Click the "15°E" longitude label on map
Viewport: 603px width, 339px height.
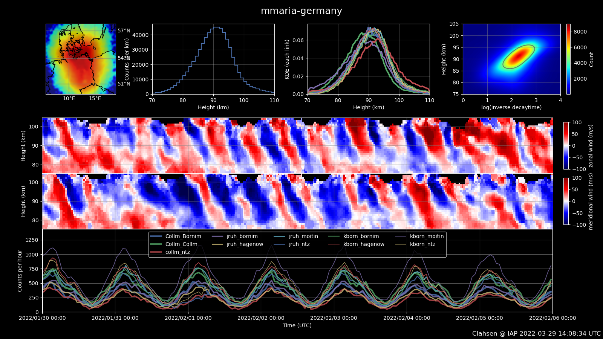95,99
